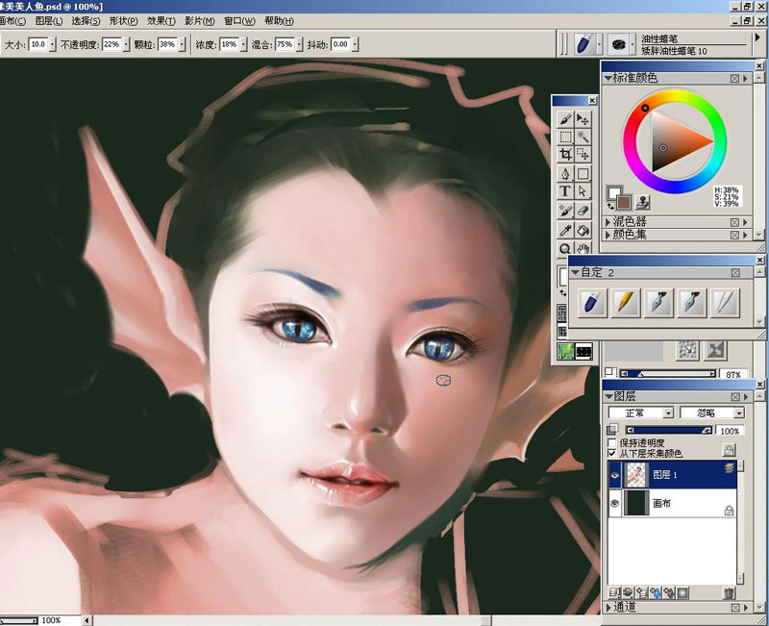Open the brush variant selector dropdown
The width and height of the screenshot is (769, 626).
(x=633, y=44)
